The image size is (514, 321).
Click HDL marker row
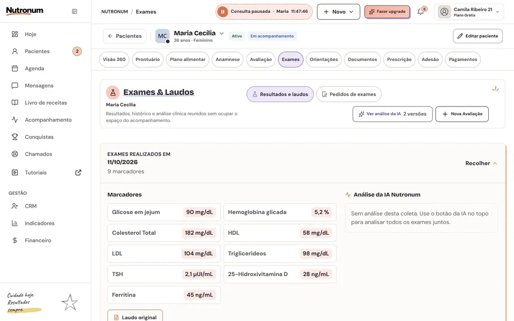pyautogui.click(x=279, y=233)
